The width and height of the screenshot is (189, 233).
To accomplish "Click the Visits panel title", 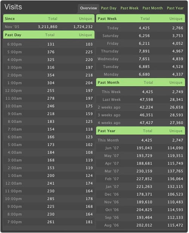I will pos(13,7).
